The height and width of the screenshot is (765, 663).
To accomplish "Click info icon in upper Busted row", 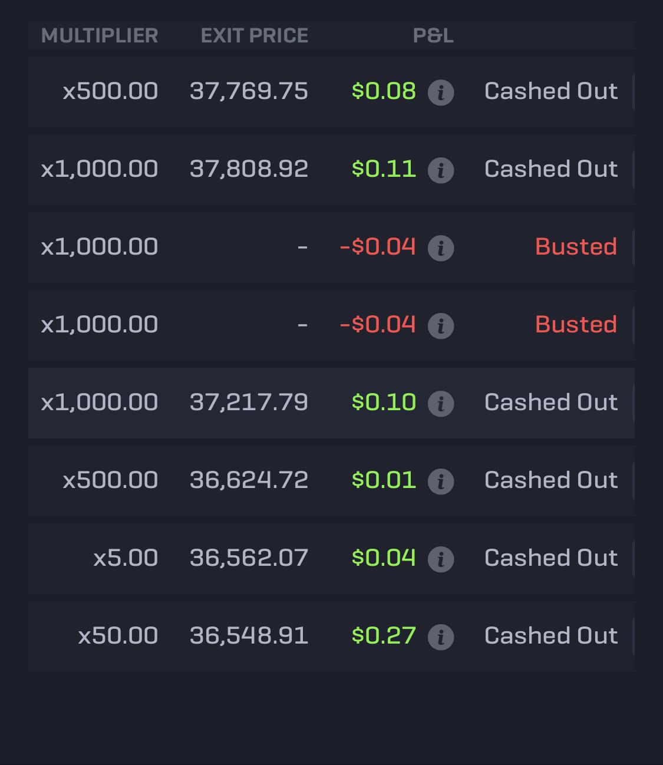I will 441,248.
